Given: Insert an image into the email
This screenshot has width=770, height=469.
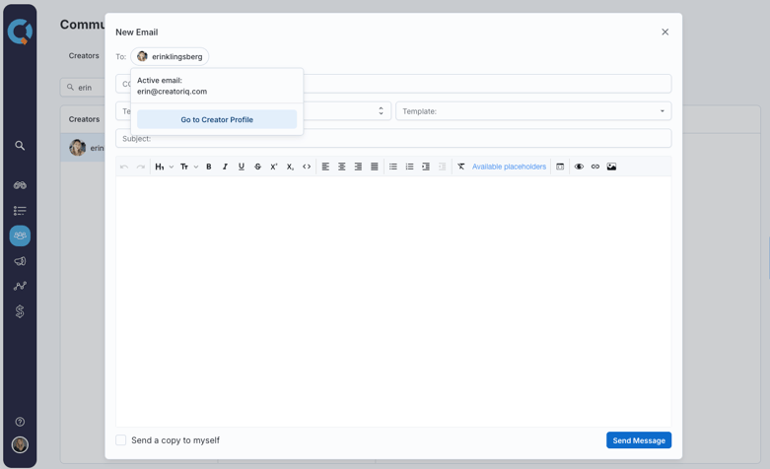Looking at the screenshot, I should pos(611,167).
